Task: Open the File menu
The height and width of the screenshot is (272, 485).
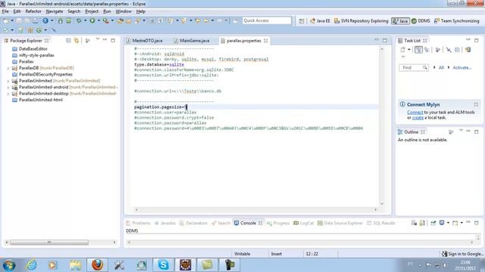Action: [5, 11]
